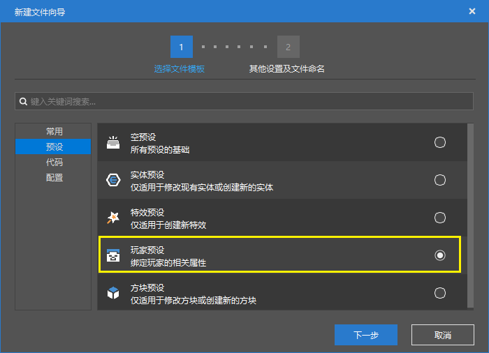Image resolution: width=489 pixels, height=353 pixels.
Task: Go to step 2 in wizard
Action: pos(288,47)
